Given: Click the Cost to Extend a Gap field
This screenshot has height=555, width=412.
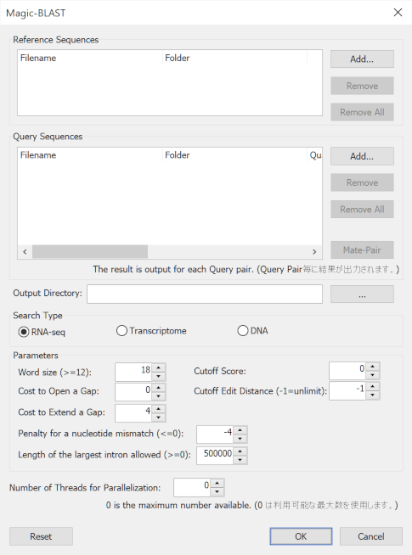Looking at the screenshot, I should (x=133, y=413).
